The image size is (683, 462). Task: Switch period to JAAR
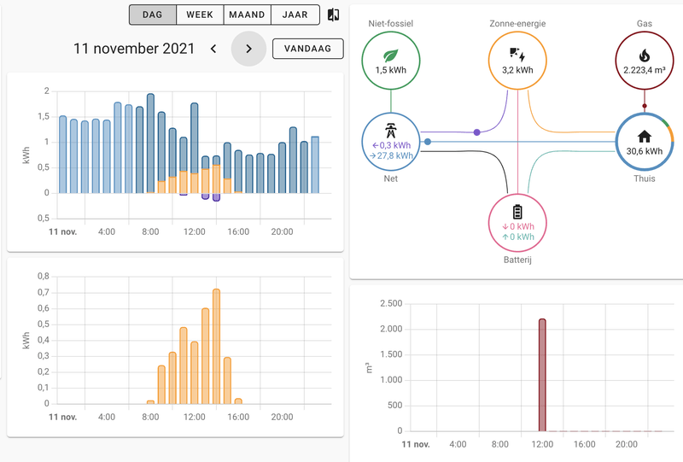[295, 15]
